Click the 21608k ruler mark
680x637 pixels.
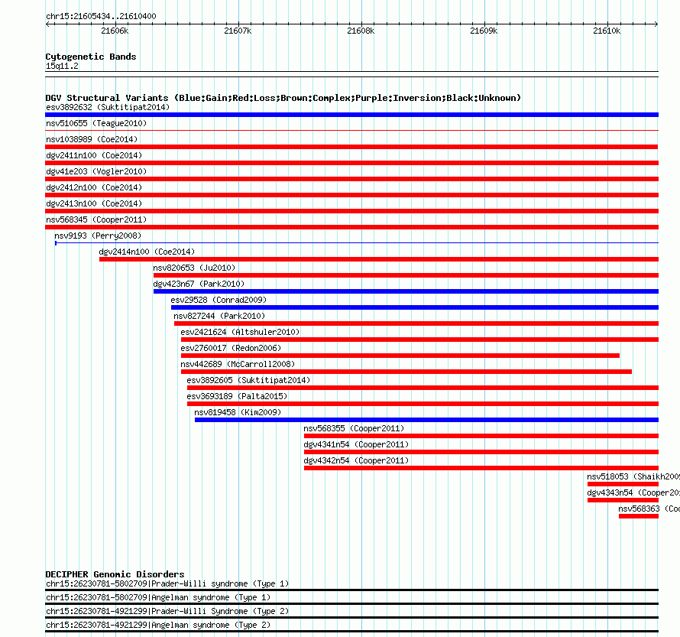(361, 31)
